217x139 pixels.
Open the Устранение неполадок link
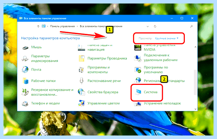tap(162, 103)
